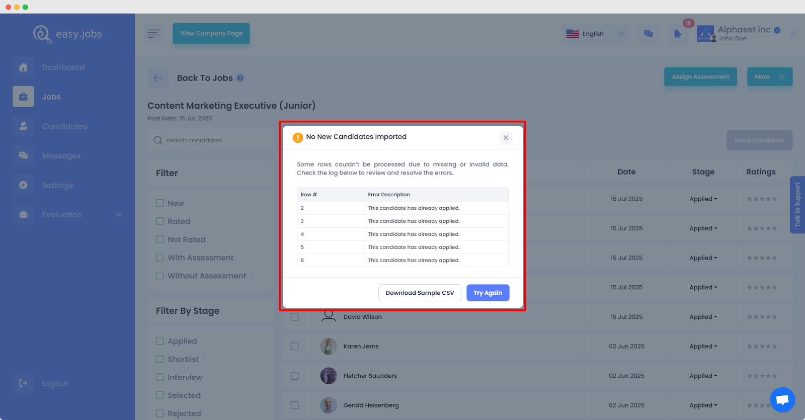Check the Not Rated filter checkbox
Viewport: 805px width, 420px height.
[x=160, y=239]
